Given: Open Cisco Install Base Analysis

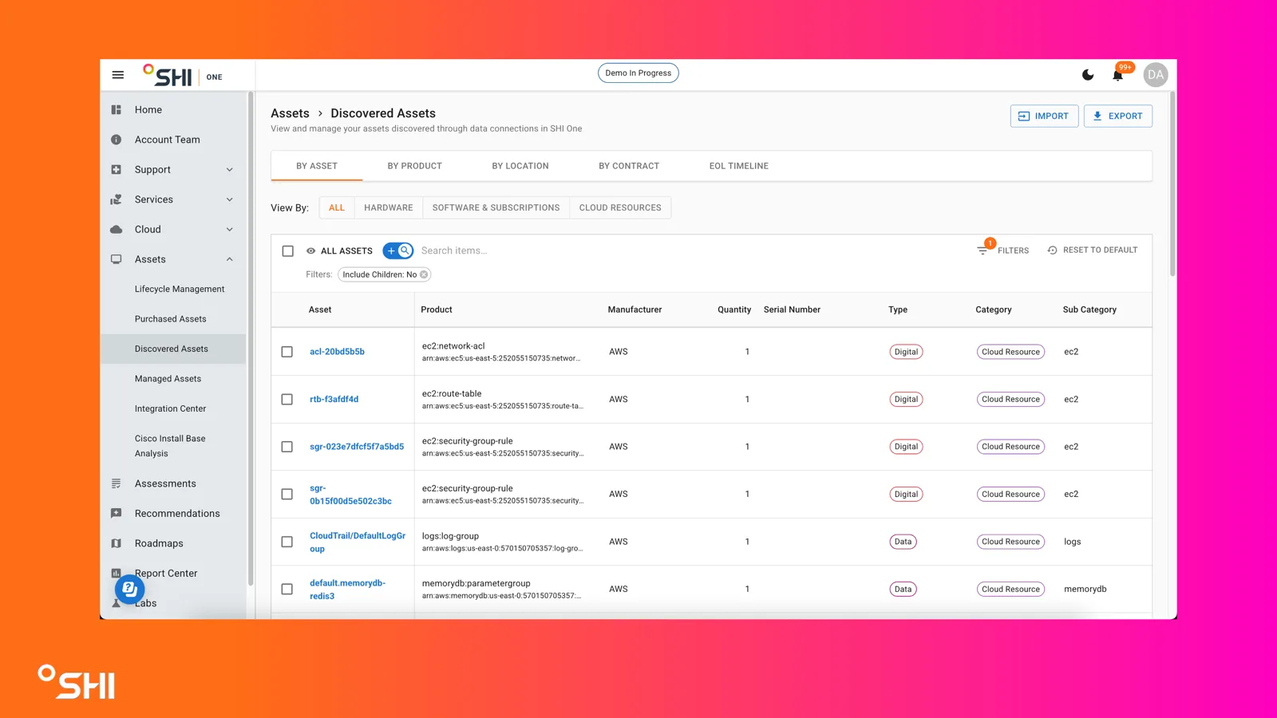Looking at the screenshot, I should 170,446.
